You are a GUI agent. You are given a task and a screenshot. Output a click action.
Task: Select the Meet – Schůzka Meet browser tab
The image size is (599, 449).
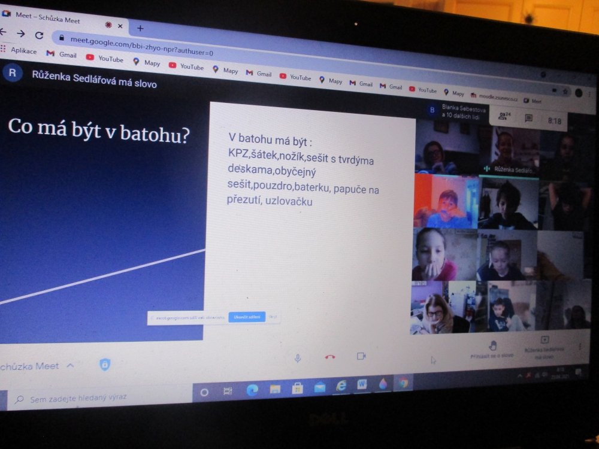[x=63, y=19]
